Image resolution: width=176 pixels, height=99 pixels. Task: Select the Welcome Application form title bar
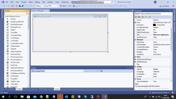70,16
